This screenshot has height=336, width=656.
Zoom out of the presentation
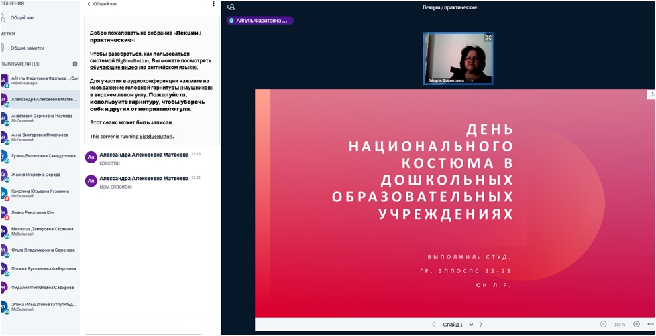coord(603,325)
